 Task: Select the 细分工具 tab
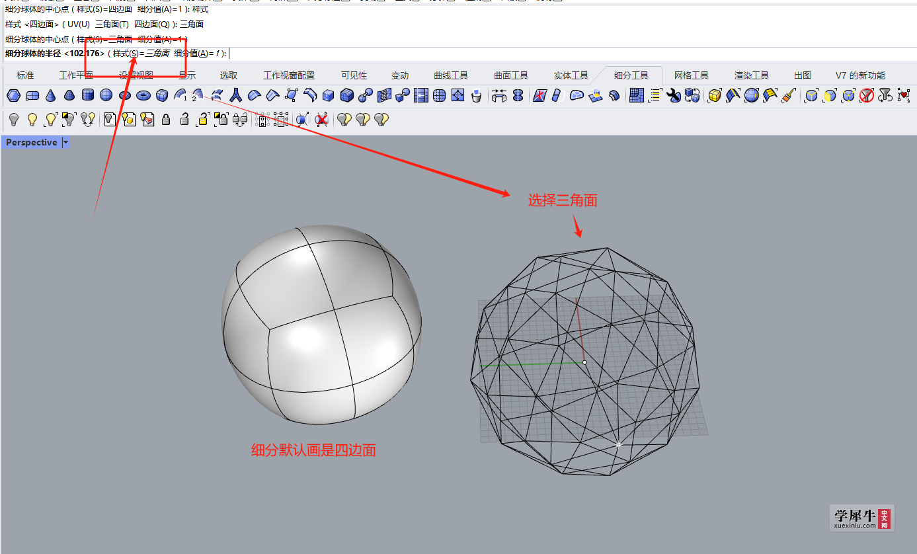(631, 75)
